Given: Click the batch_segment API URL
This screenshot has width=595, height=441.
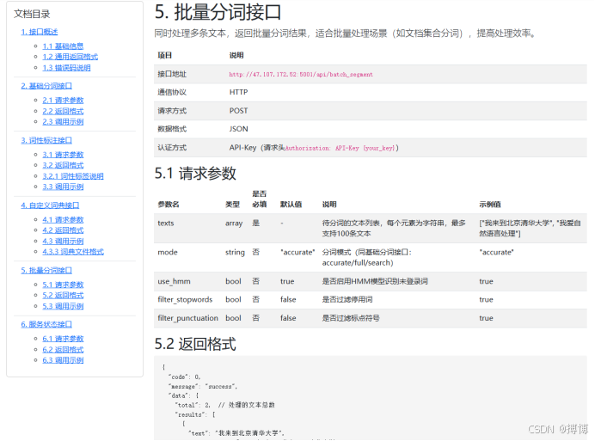Looking at the screenshot, I should pyautogui.click(x=301, y=75).
